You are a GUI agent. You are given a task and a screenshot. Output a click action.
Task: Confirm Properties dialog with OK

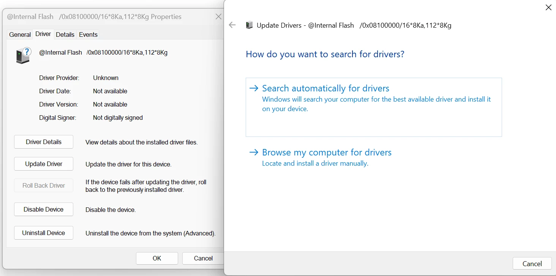click(157, 258)
